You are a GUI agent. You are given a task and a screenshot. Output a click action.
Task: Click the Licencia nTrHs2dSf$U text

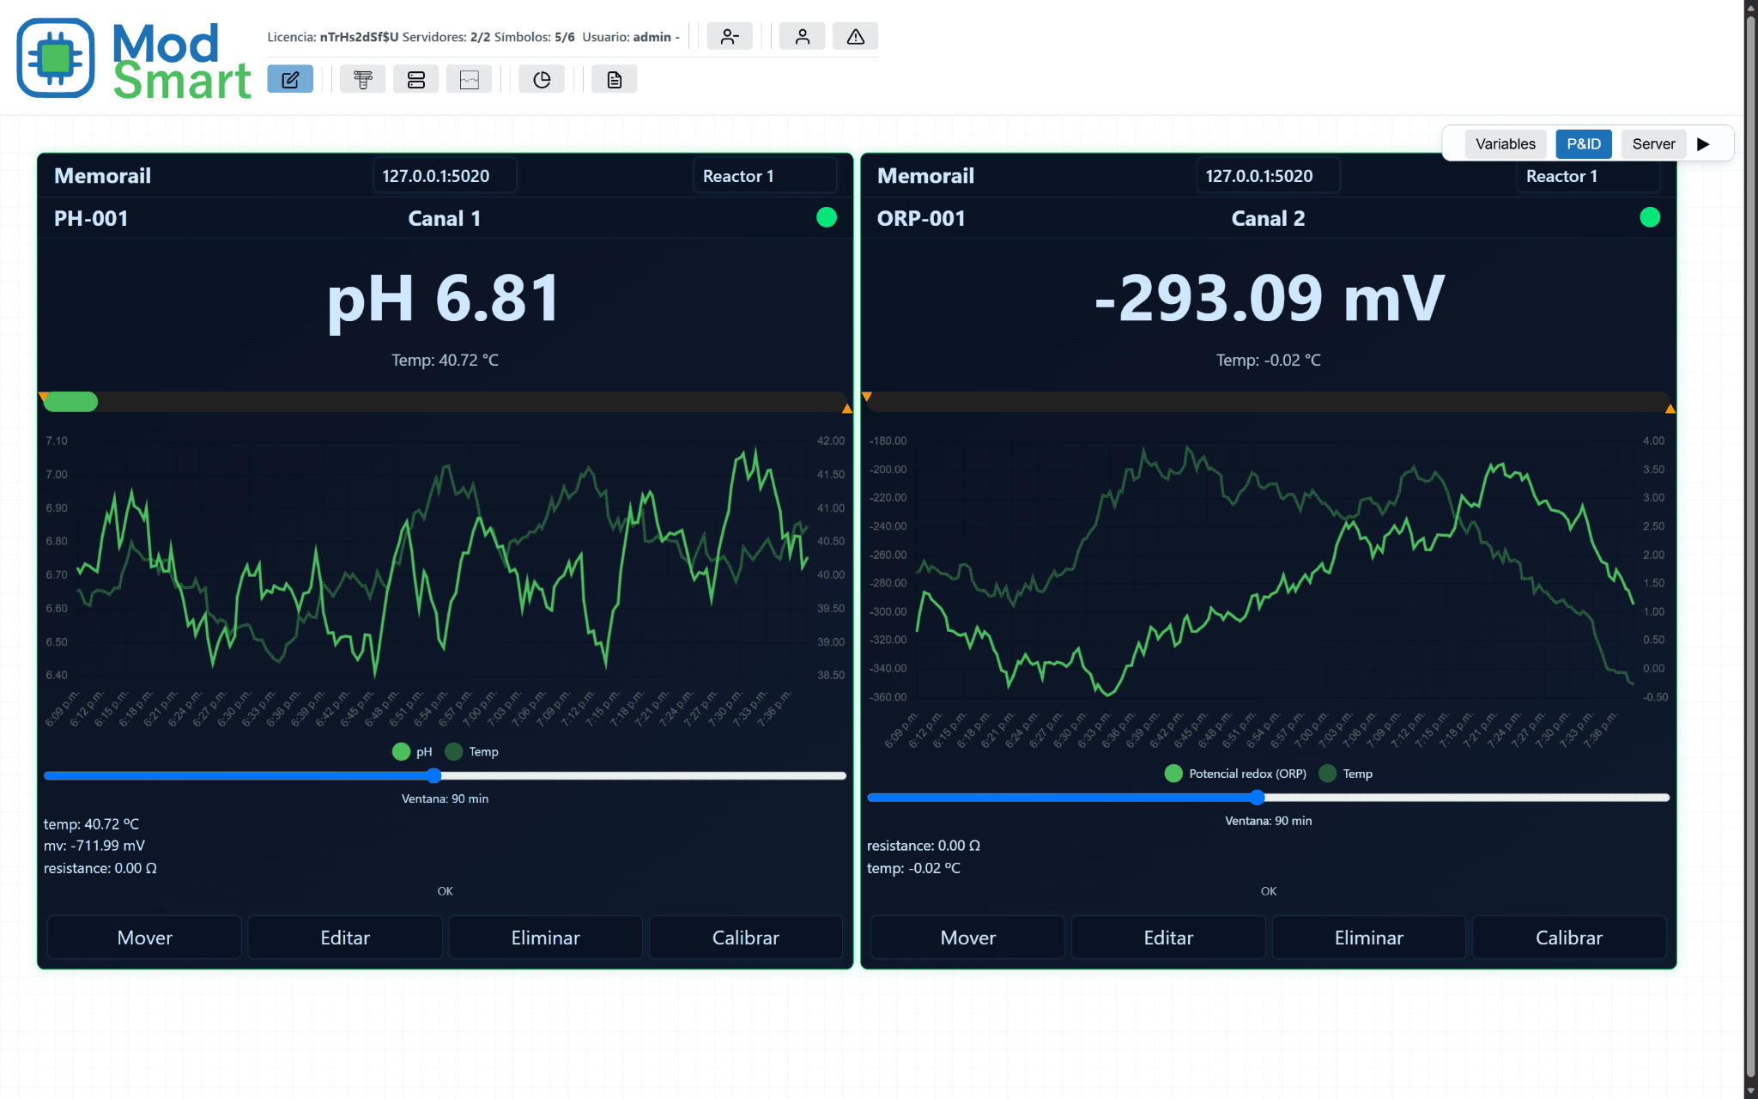[x=333, y=37]
